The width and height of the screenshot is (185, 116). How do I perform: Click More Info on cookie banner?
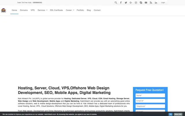178,114
